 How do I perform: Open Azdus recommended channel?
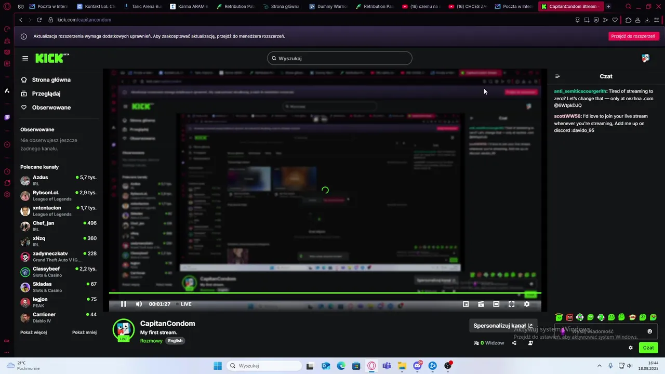point(58,180)
